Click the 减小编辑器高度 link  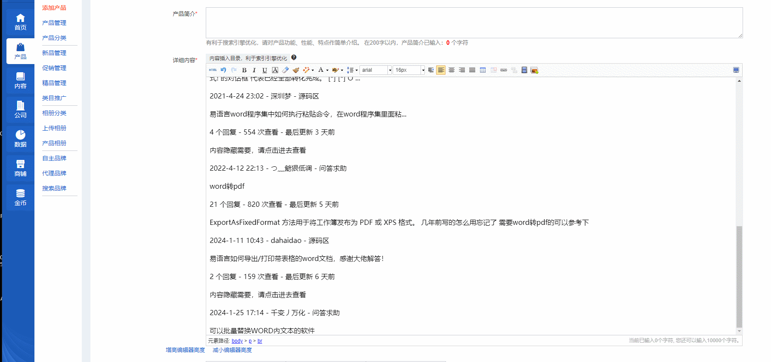[x=232, y=350]
